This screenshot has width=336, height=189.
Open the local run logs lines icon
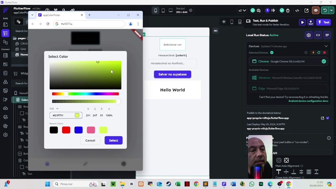327,35
